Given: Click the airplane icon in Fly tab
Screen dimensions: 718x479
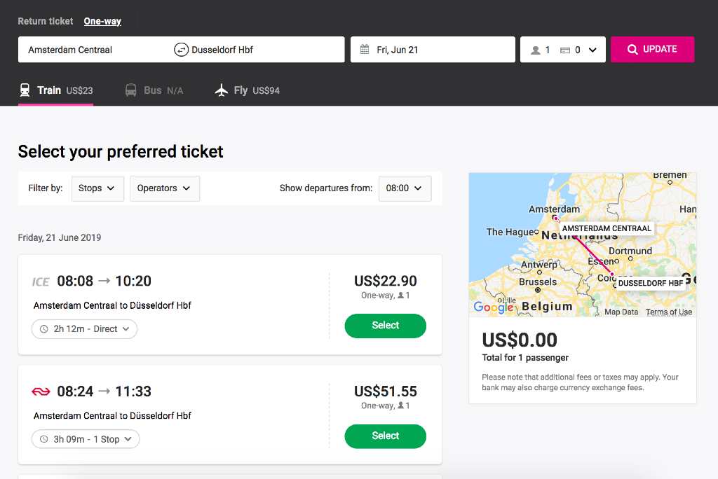Looking at the screenshot, I should click(221, 90).
